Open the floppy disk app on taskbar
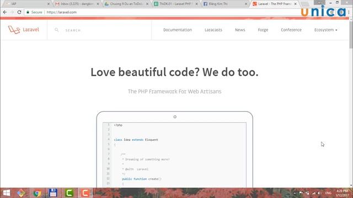Viewport: 353px width, 198px height. [53, 193]
